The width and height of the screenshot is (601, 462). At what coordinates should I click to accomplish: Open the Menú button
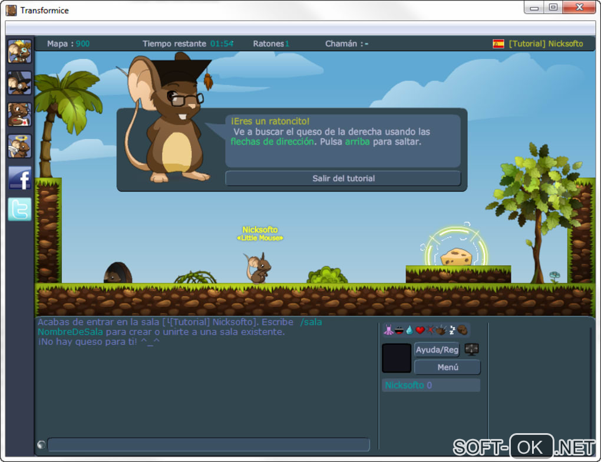[x=447, y=367]
